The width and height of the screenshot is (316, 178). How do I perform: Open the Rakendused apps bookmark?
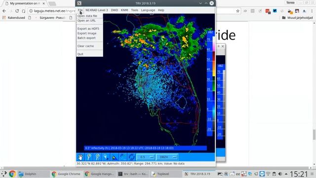tap(13, 18)
